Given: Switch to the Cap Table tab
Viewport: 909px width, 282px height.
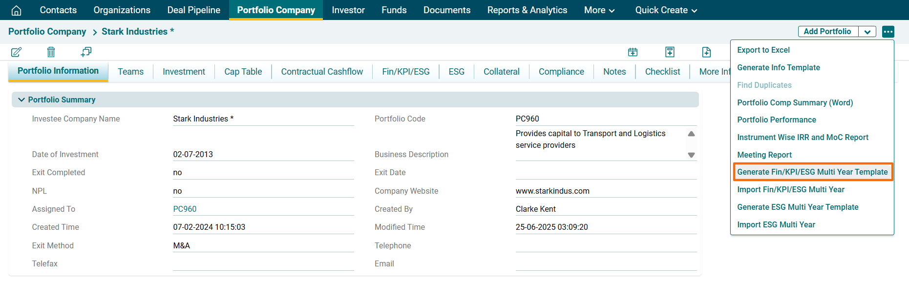Looking at the screenshot, I should [243, 72].
